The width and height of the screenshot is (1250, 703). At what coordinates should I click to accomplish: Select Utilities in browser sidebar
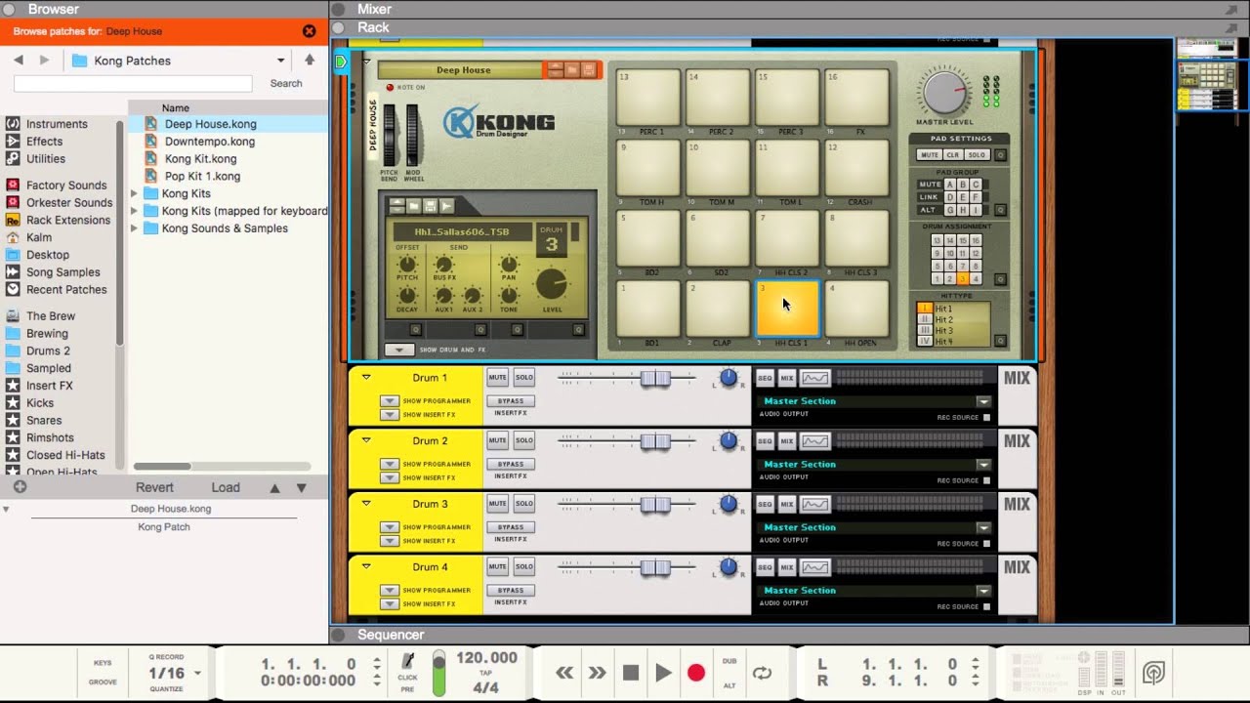point(46,159)
